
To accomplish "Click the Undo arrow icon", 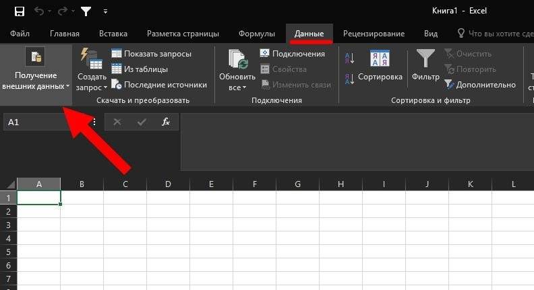I will (x=39, y=11).
